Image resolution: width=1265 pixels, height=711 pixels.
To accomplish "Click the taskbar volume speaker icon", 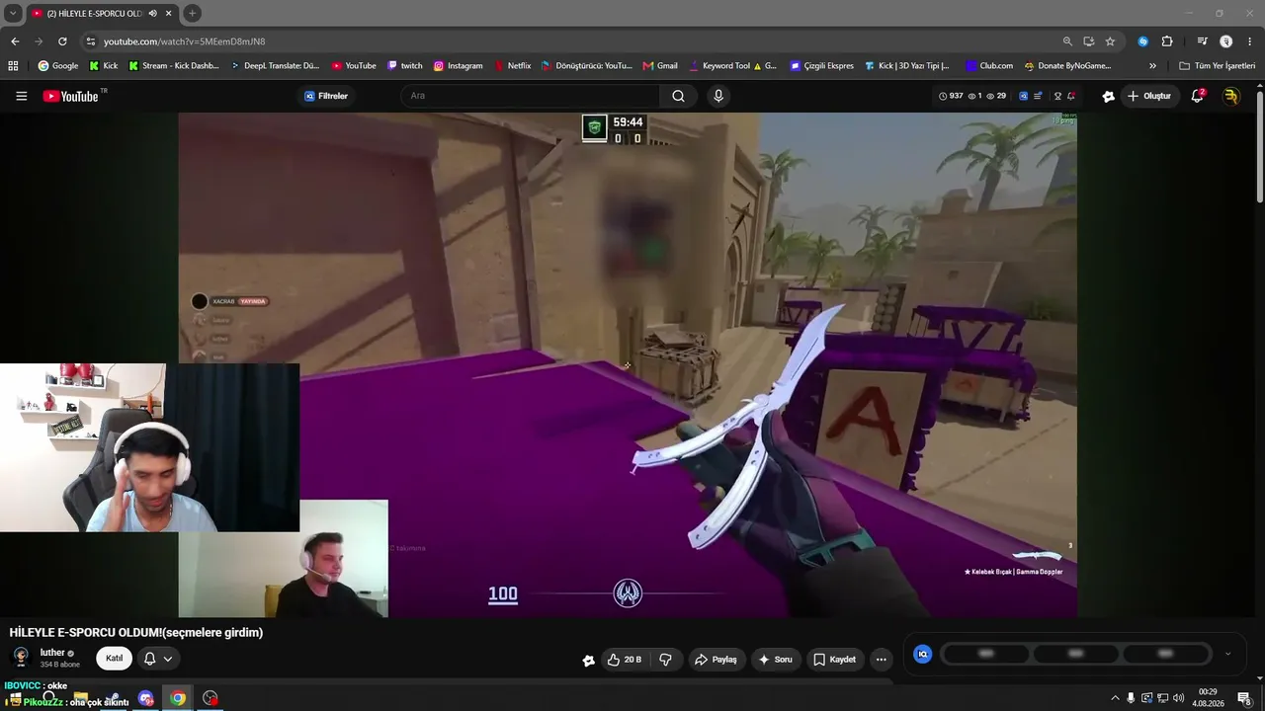I will [1179, 698].
